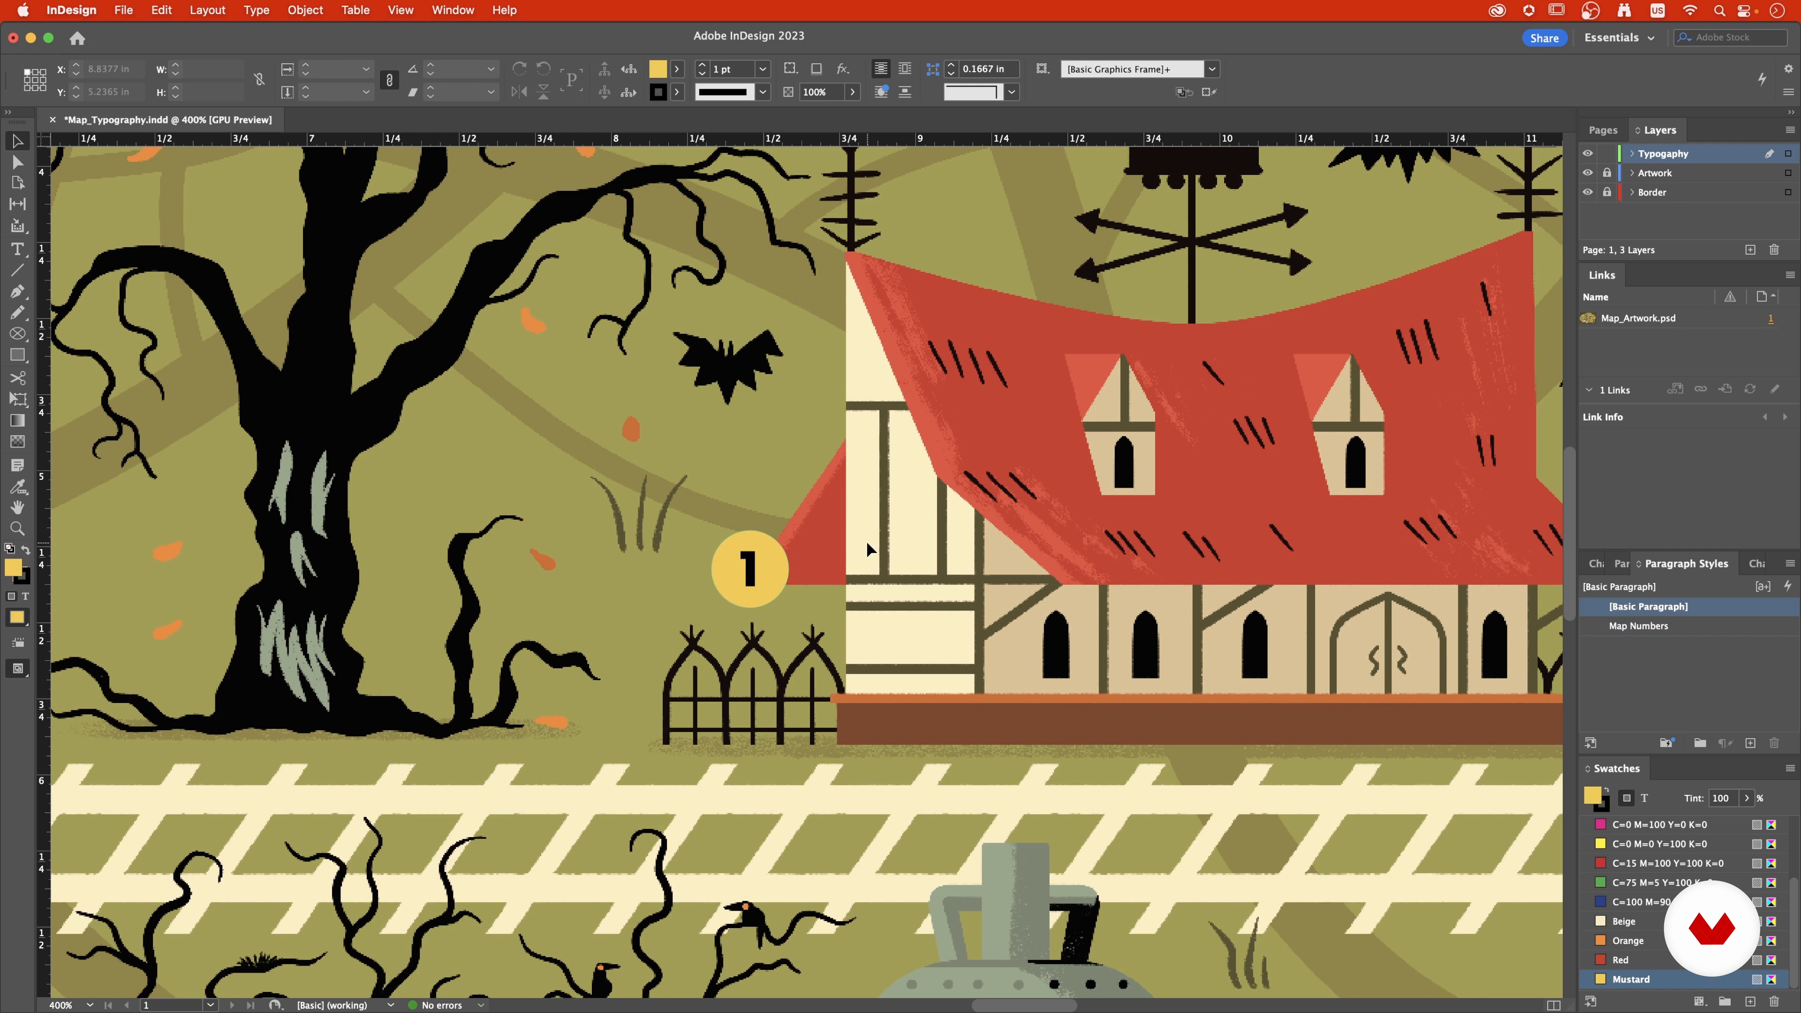Open the Basic Graphics Frame style dropdown
1801x1013 pixels.
pos(1211,69)
